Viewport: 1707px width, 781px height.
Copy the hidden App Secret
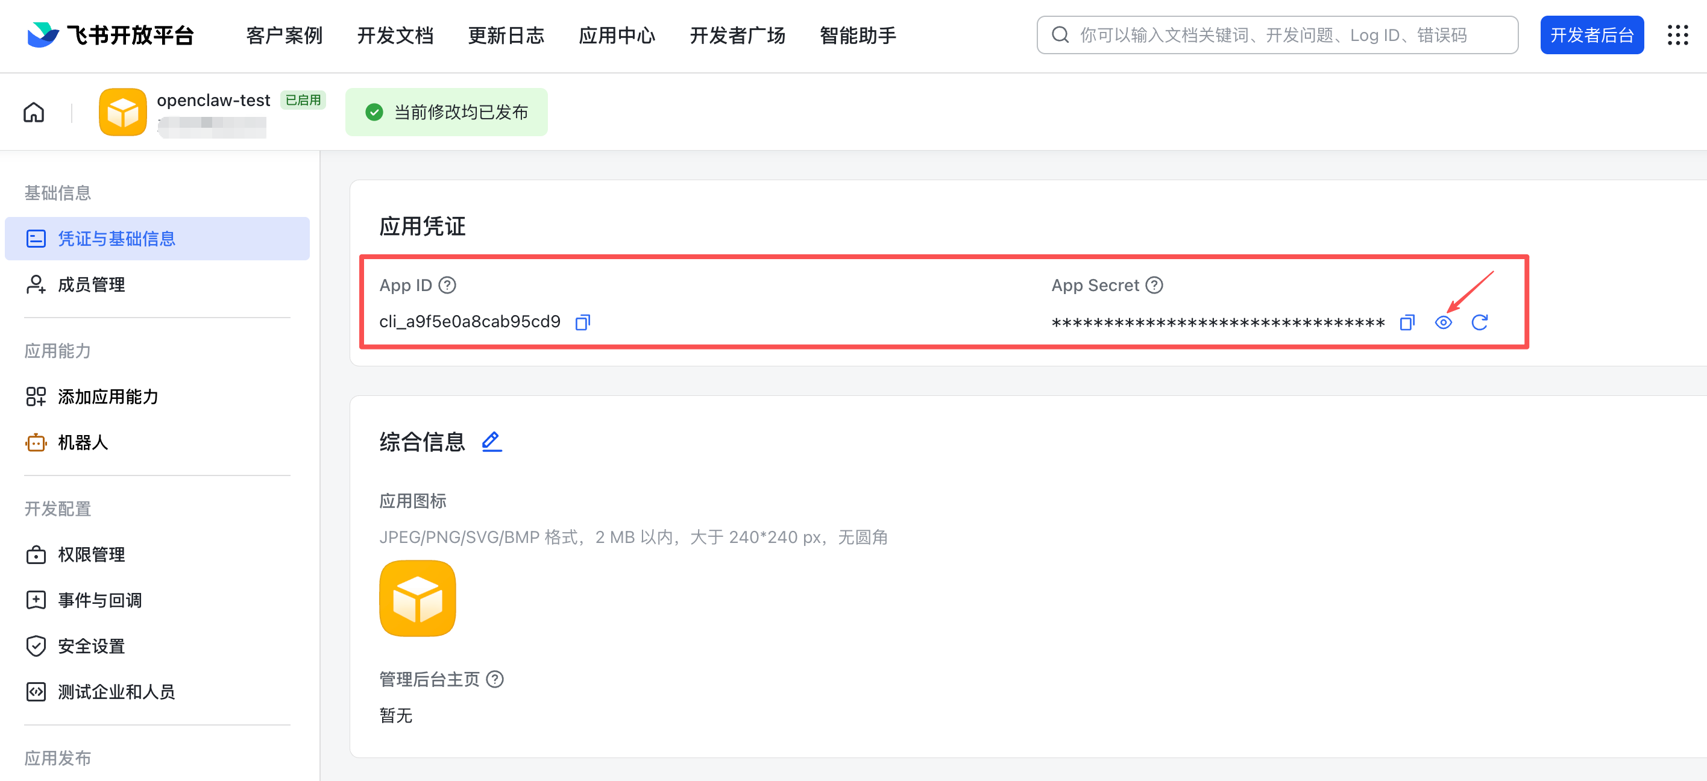[1407, 322]
